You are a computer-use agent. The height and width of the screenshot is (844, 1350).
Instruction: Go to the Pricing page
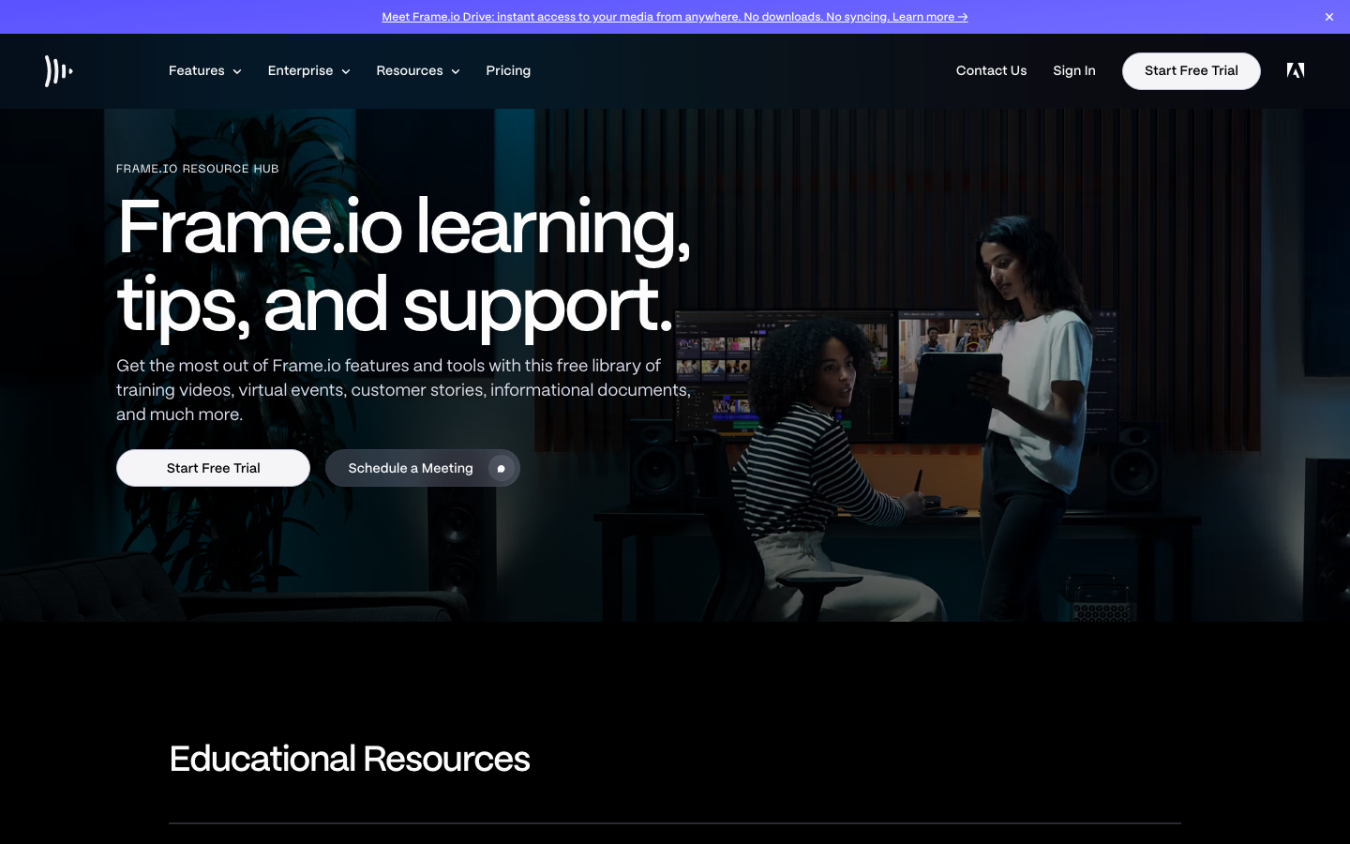tap(508, 71)
